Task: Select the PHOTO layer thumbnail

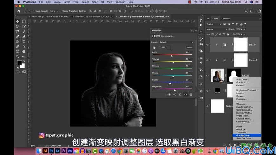Action: (x=218, y=75)
